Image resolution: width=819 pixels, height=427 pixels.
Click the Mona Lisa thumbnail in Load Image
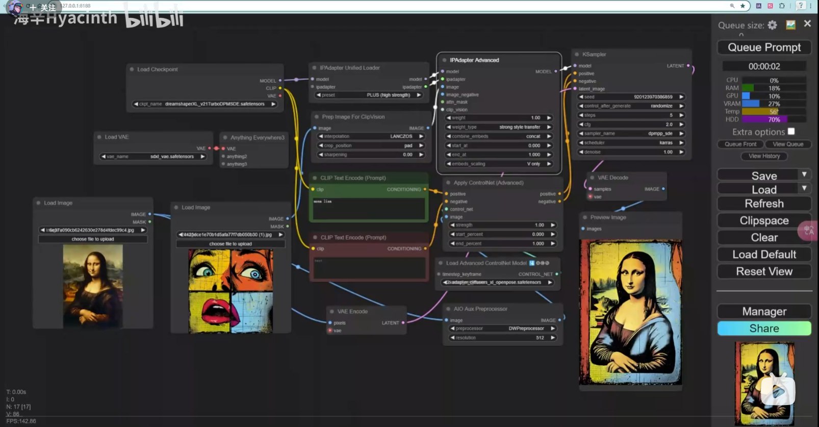93,286
